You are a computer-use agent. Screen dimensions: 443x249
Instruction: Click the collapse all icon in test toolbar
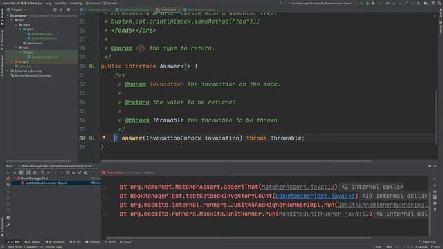pos(48,172)
